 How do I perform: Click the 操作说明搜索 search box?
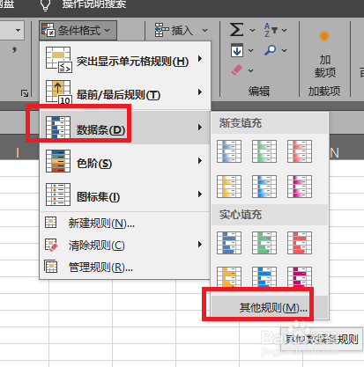click(x=94, y=4)
